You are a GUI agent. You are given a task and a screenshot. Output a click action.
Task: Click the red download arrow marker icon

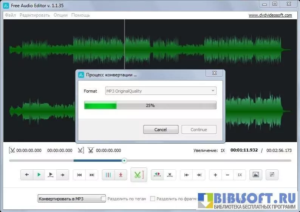pyautogui.click(x=121, y=175)
